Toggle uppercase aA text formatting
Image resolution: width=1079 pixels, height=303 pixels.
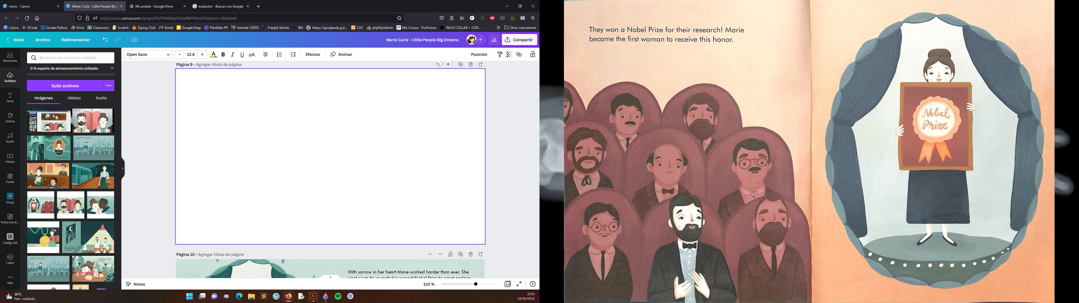(x=252, y=54)
